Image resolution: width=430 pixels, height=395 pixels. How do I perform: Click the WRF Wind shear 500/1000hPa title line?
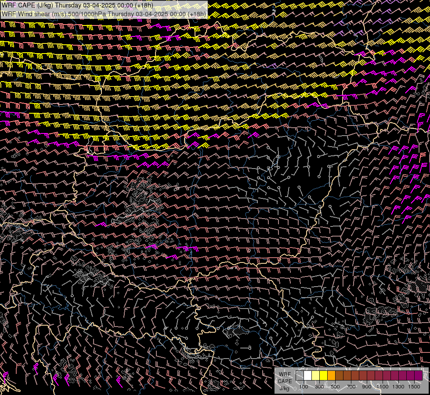coord(104,14)
